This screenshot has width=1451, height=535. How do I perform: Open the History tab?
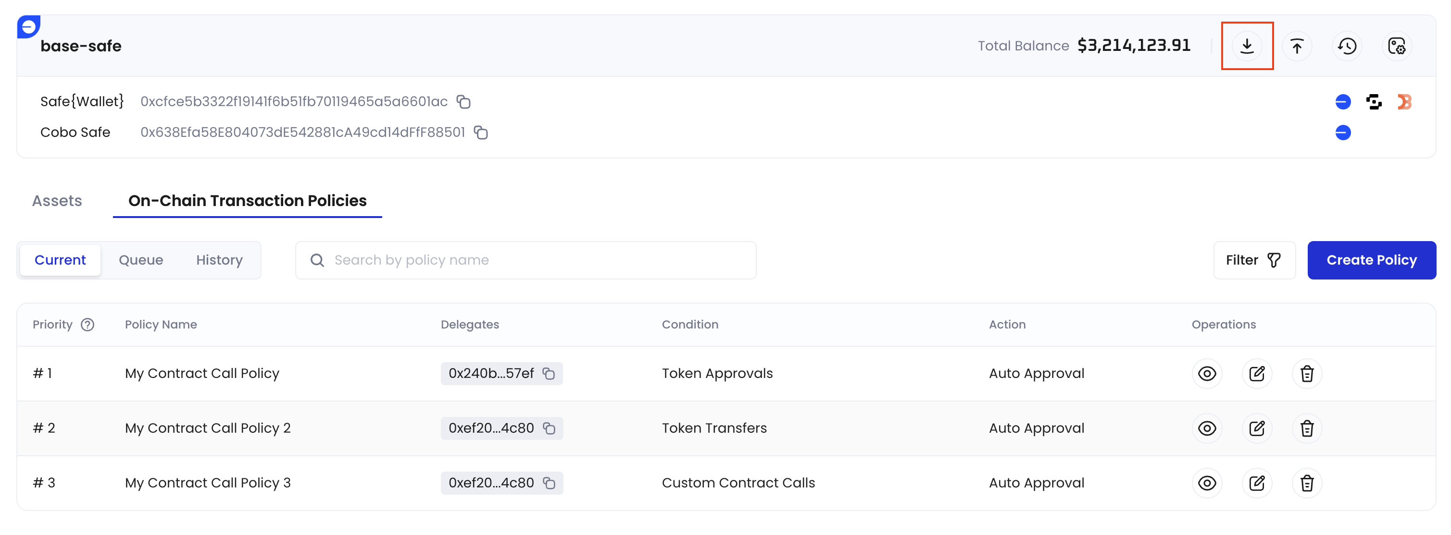(x=219, y=260)
